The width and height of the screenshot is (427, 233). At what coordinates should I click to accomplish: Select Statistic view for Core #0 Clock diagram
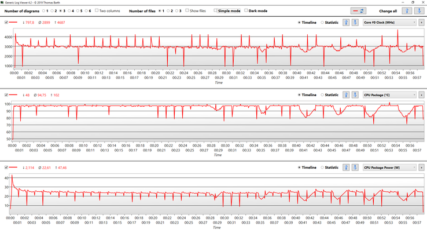tap(322, 23)
